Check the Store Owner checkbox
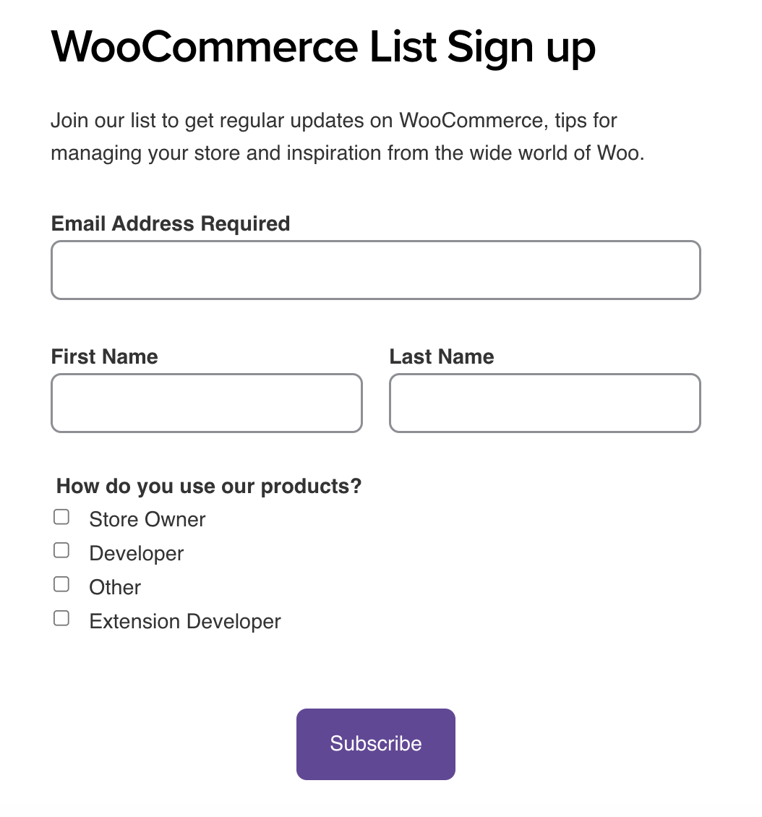This screenshot has width=762, height=817. pos(61,516)
